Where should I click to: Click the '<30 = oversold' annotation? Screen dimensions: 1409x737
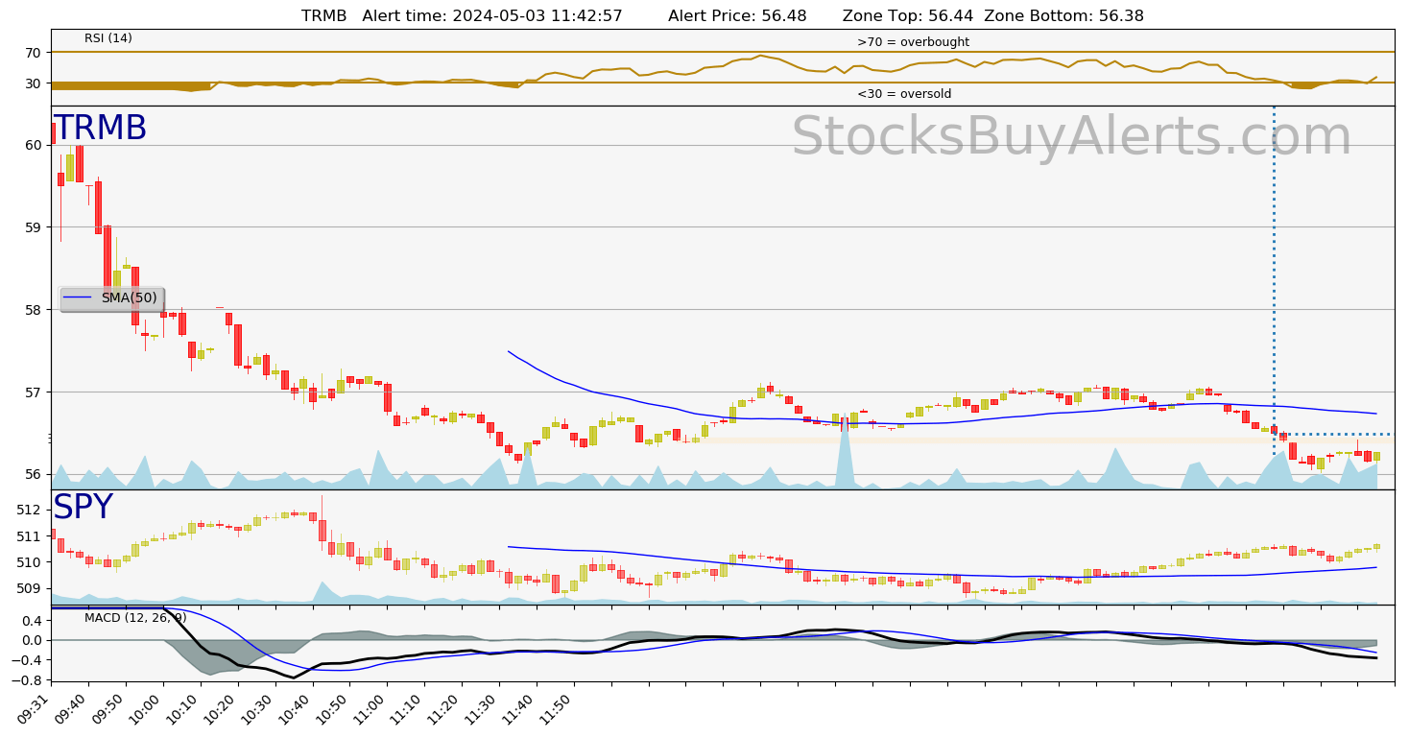pyautogui.click(x=904, y=94)
